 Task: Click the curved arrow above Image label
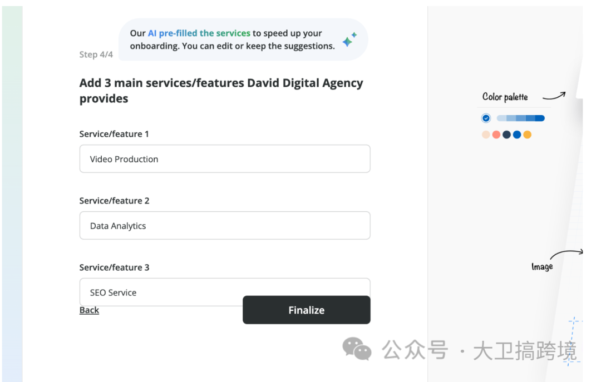pos(566,255)
